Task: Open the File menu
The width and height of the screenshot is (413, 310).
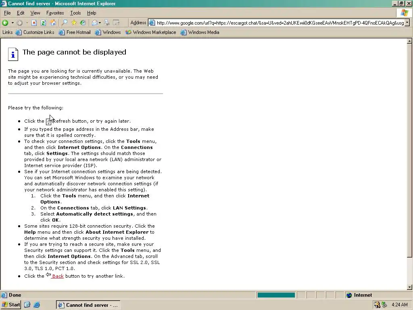Action: click(x=7, y=13)
